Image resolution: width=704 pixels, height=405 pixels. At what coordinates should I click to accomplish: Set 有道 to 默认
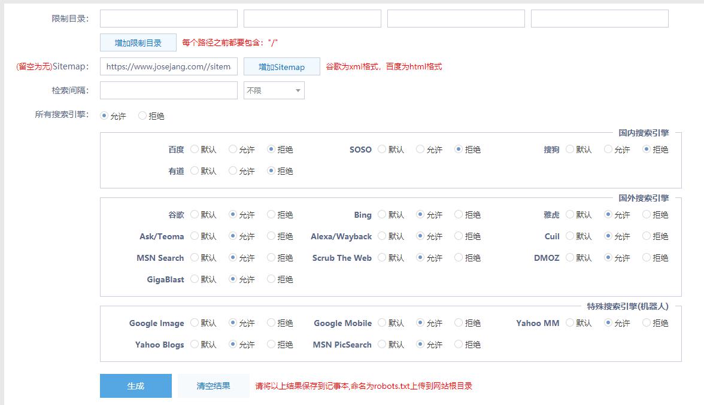(194, 170)
